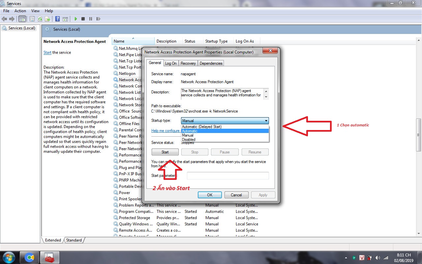This screenshot has width=422, height=264.
Task: Click the Export List toolbar icon
Action: click(47, 19)
